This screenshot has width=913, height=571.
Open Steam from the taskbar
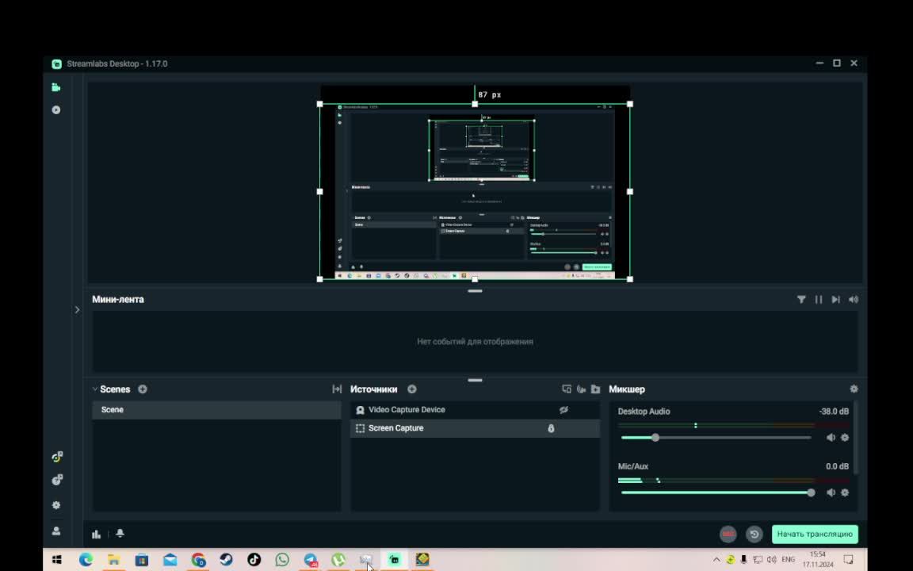tap(226, 560)
